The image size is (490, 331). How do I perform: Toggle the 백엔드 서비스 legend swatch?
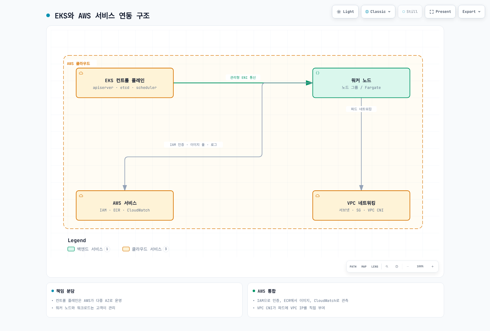[x=71, y=249]
